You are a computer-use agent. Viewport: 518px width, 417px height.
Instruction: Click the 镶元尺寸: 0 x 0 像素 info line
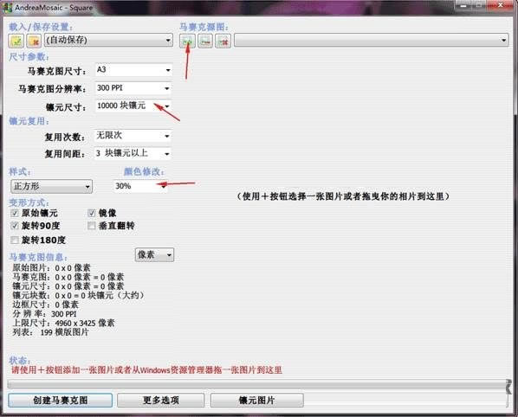click(x=68, y=285)
